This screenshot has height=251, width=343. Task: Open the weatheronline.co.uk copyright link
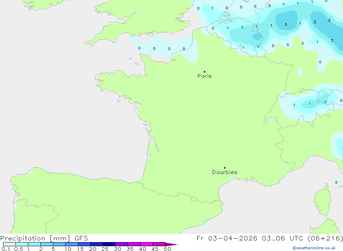click(x=314, y=248)
